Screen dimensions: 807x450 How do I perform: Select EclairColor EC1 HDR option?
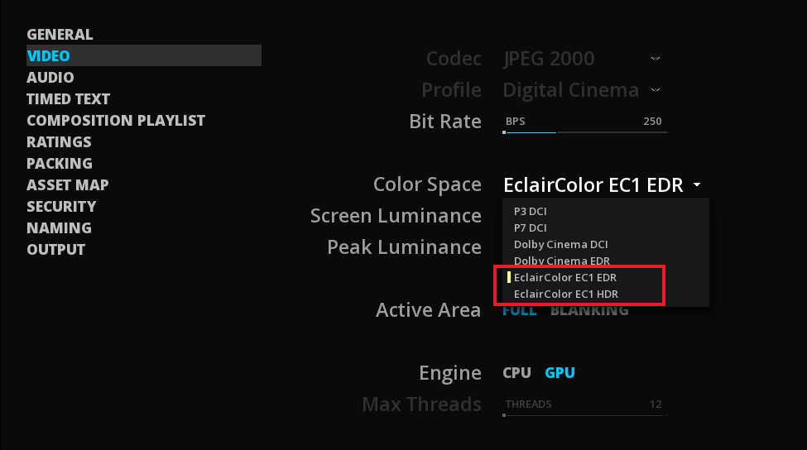click(x=565, y=294)
